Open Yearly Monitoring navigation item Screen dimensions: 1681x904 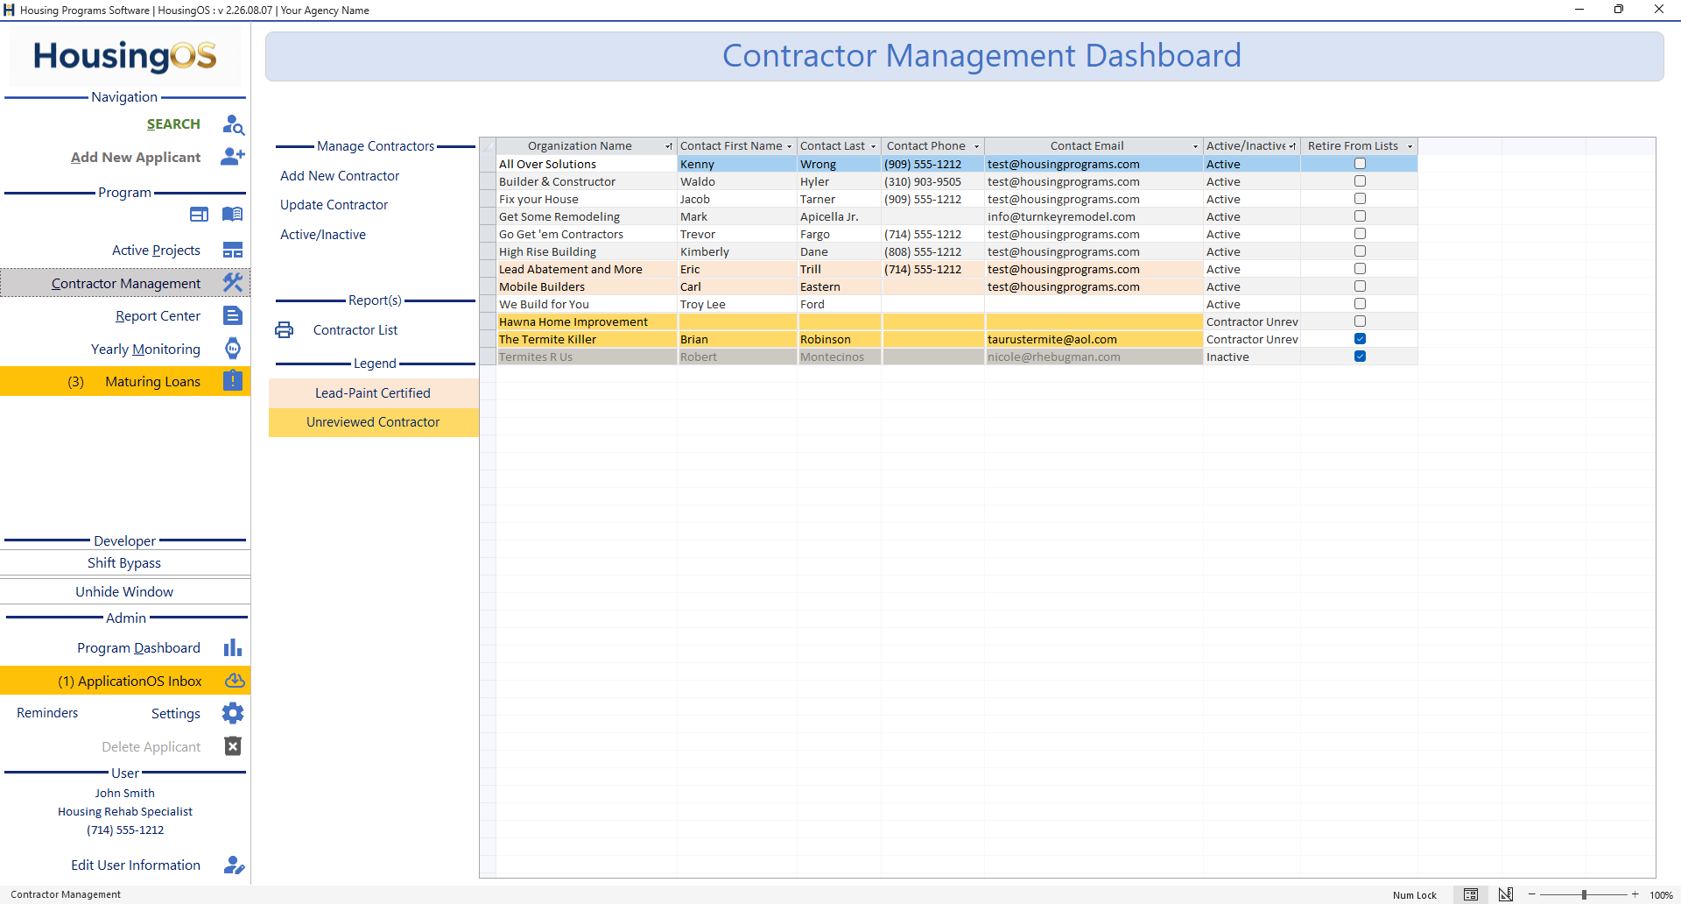[x=145, y=349]
